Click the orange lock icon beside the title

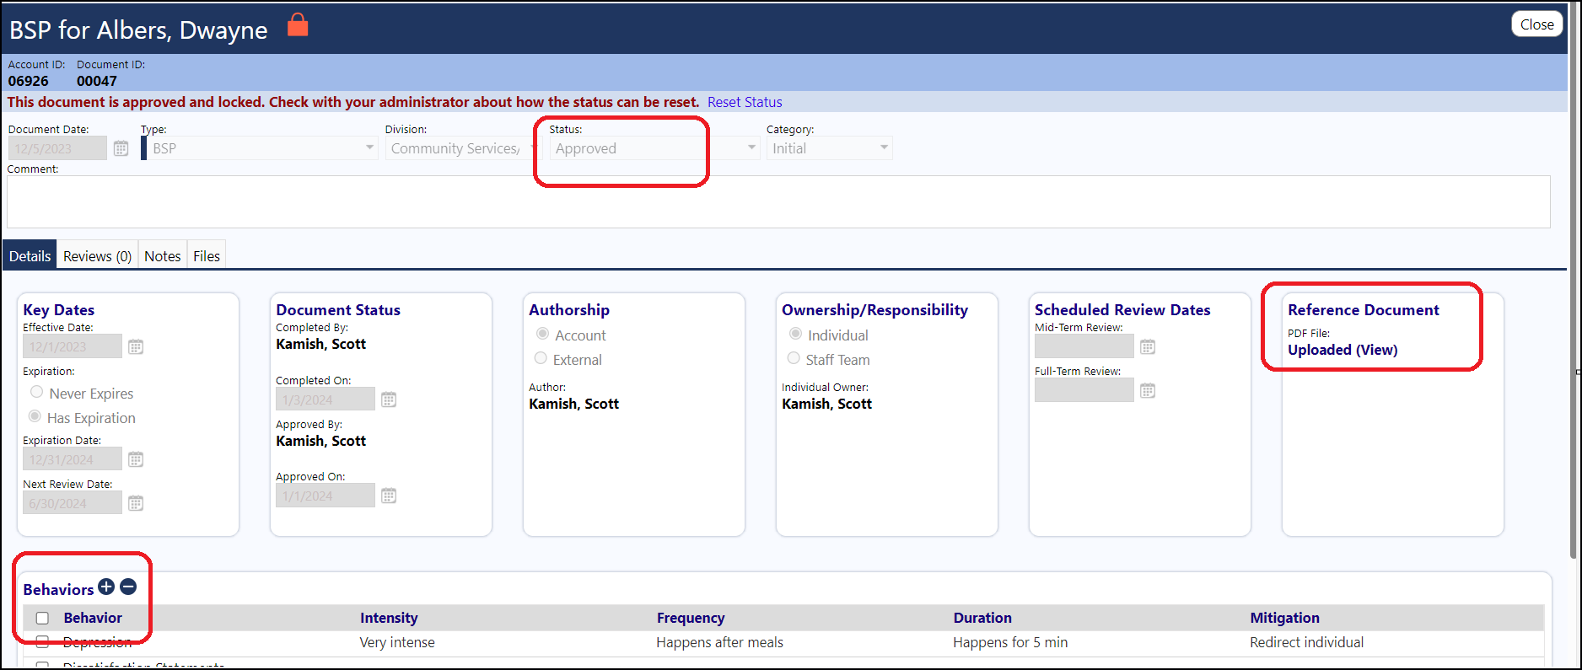point(298,25)
